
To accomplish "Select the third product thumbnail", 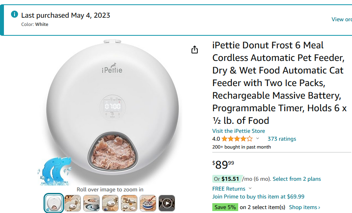I will point(91,203).
